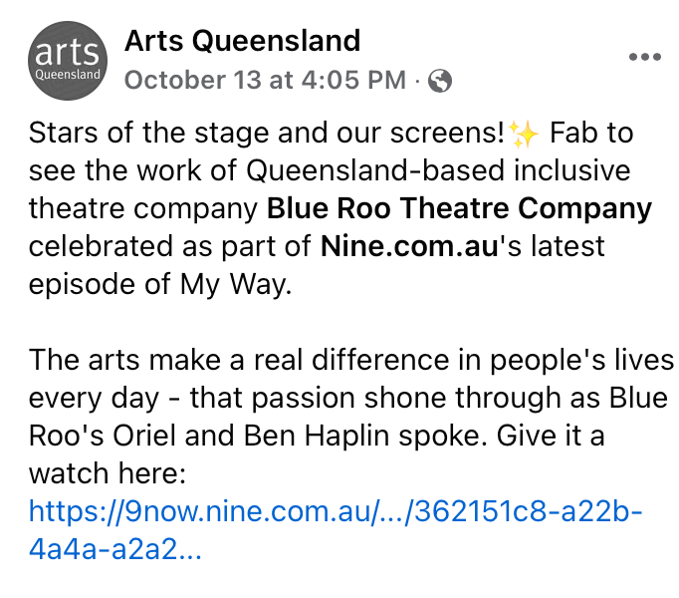Open post options three-dot menu

(644, 57)
